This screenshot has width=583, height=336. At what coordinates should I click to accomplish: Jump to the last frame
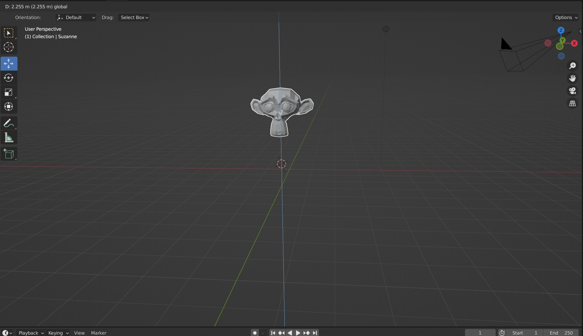pos(315,333)
